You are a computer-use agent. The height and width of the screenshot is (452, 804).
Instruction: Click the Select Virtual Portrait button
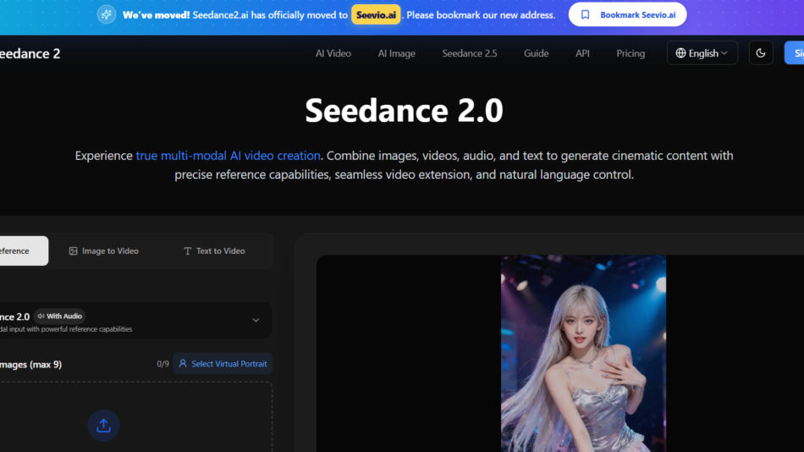pyautogui.click(x=223, y=363)
